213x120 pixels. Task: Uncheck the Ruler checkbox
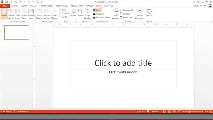pyautogui.click(x=60, y=10)
